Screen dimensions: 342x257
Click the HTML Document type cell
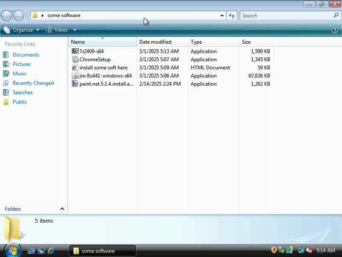[x=210, y=68]
